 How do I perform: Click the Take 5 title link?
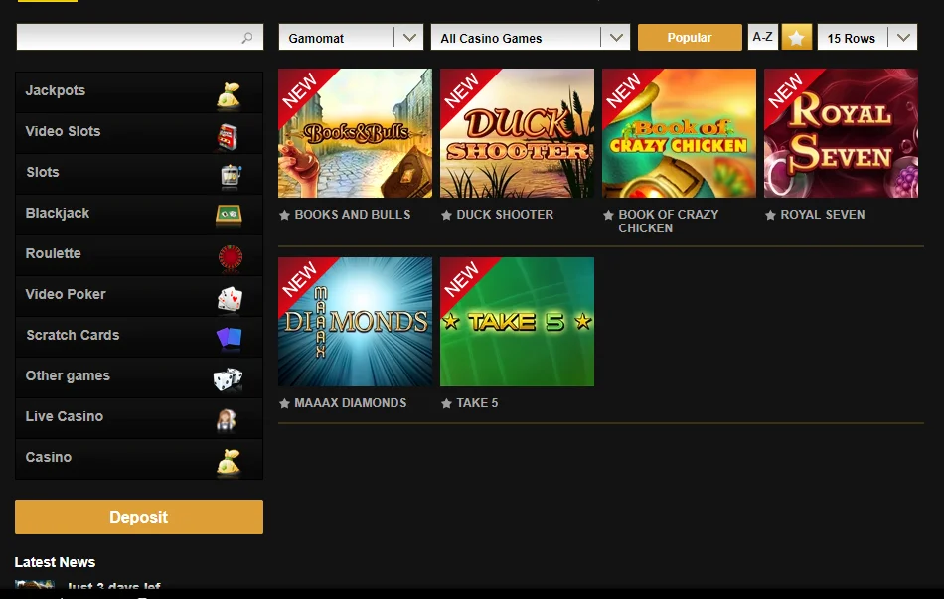477,403
